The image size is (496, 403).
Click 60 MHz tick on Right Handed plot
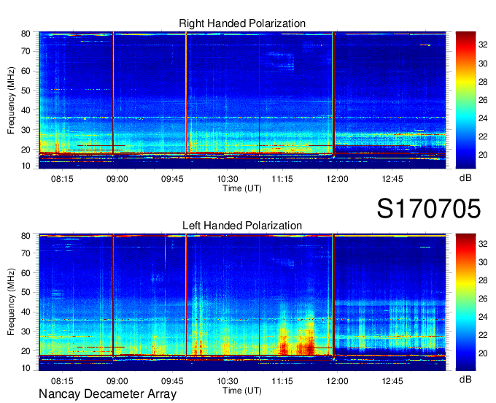point(26,71)
